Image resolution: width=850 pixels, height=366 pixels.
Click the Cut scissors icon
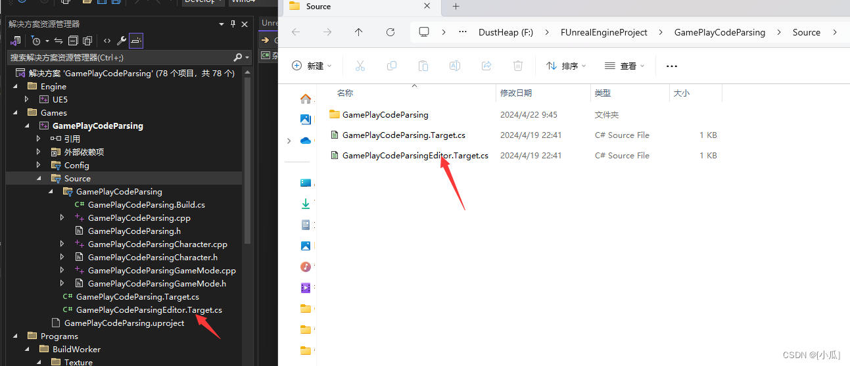(x=360, y=66)
